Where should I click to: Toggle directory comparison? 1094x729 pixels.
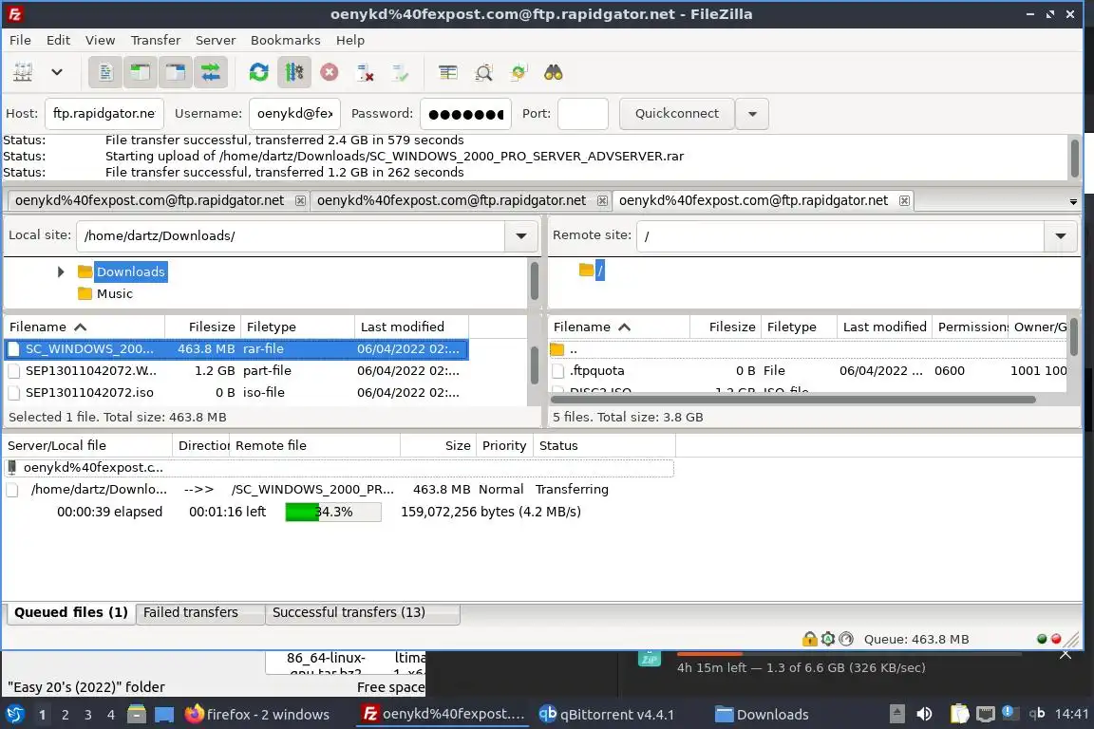point(483,72)
